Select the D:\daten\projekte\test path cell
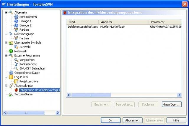Viewport: 189px width, 126px height. coord(83,27)
